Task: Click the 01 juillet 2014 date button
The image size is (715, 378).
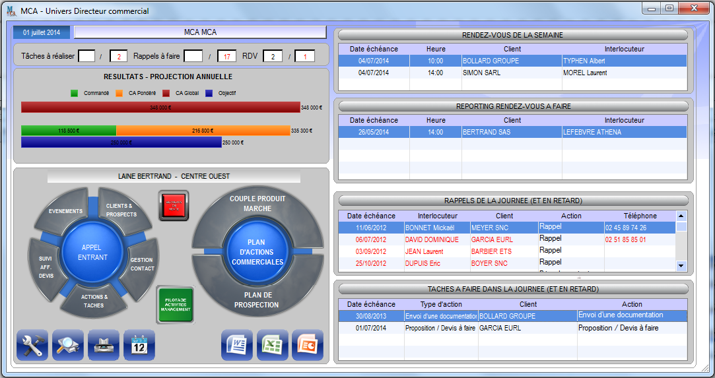Action: [42, 32]
